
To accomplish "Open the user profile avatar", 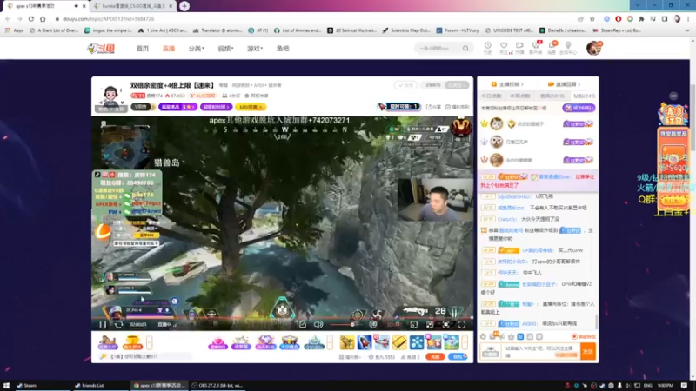I will (x=593, y=48).
